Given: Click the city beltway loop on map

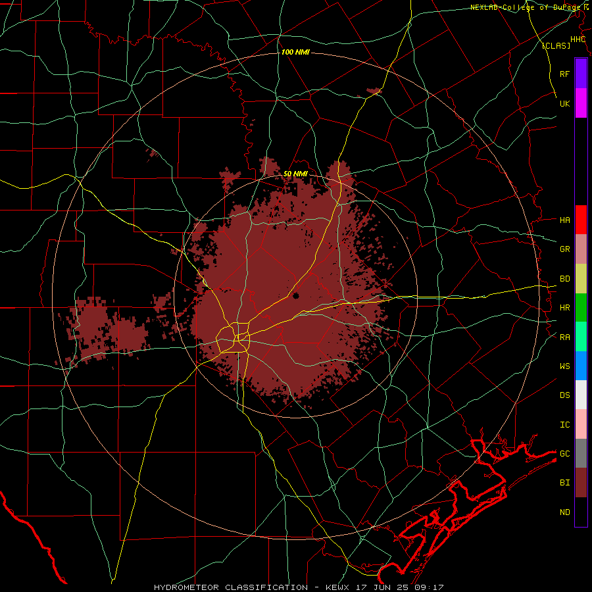Looking at the screenshot, I should point(234,337).
